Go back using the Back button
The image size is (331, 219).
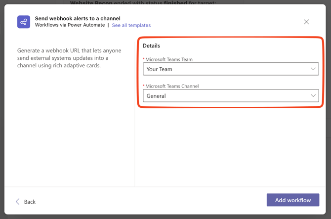pos(26,202)
